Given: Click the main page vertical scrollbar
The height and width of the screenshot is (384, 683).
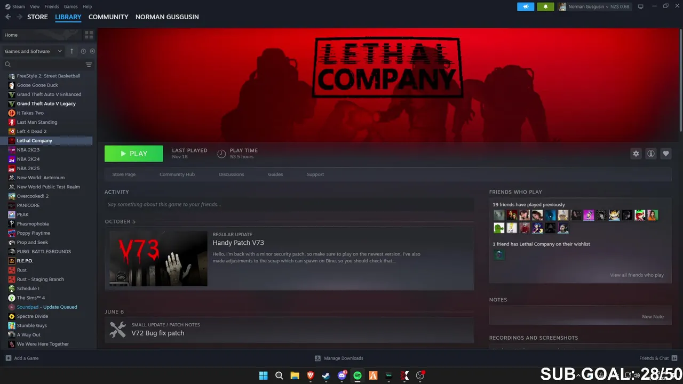Looking at the screenshot, I should coord(680,80).
